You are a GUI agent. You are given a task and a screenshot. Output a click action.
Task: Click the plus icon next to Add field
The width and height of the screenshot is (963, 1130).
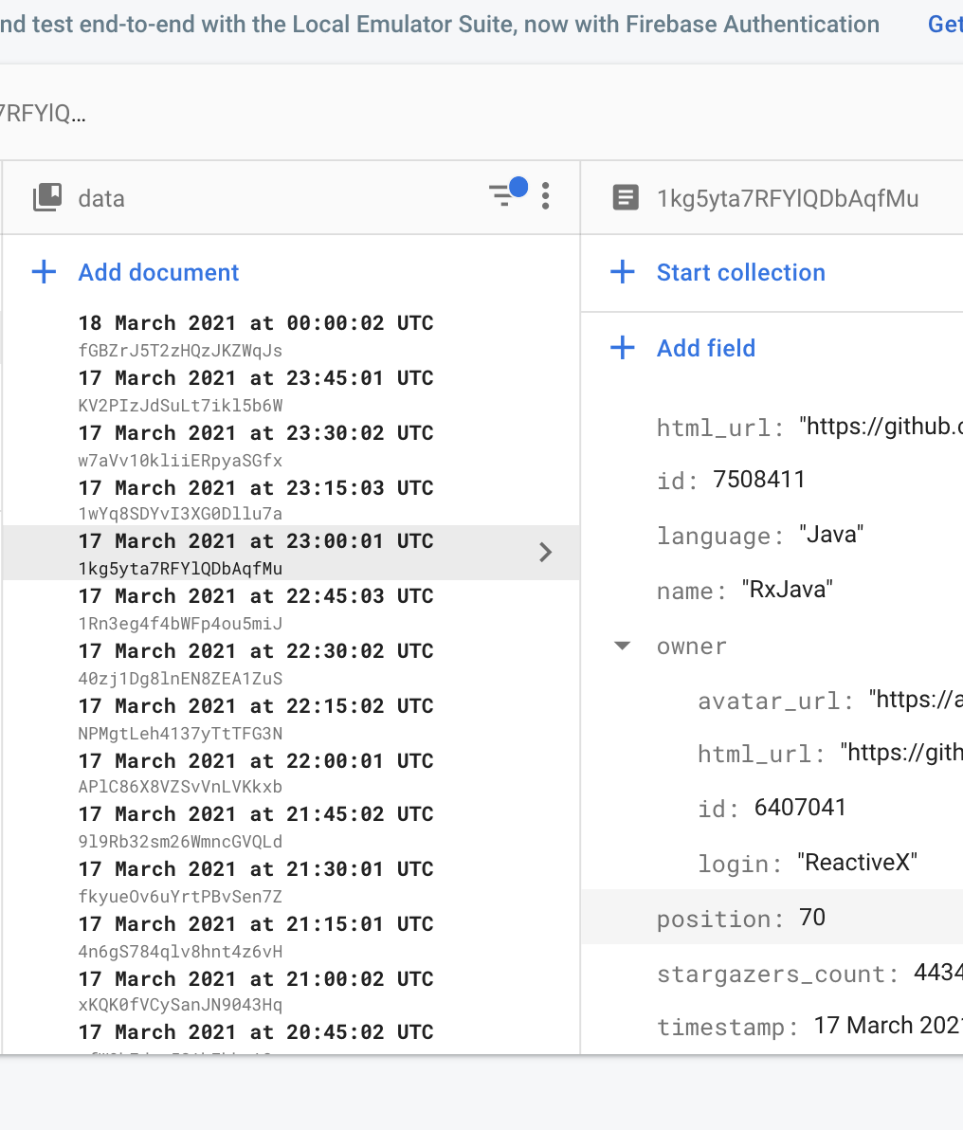pyautogui.click(x=622, y=348)
